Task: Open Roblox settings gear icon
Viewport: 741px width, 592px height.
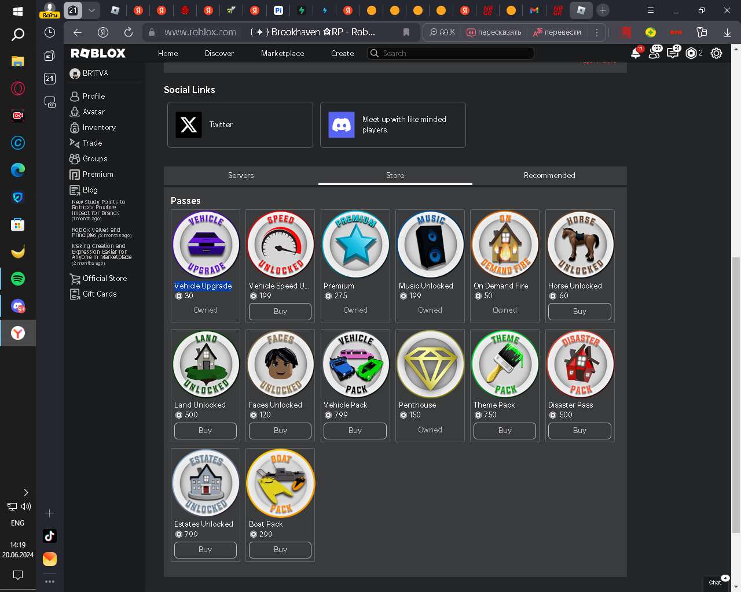Action: point(717,53)
